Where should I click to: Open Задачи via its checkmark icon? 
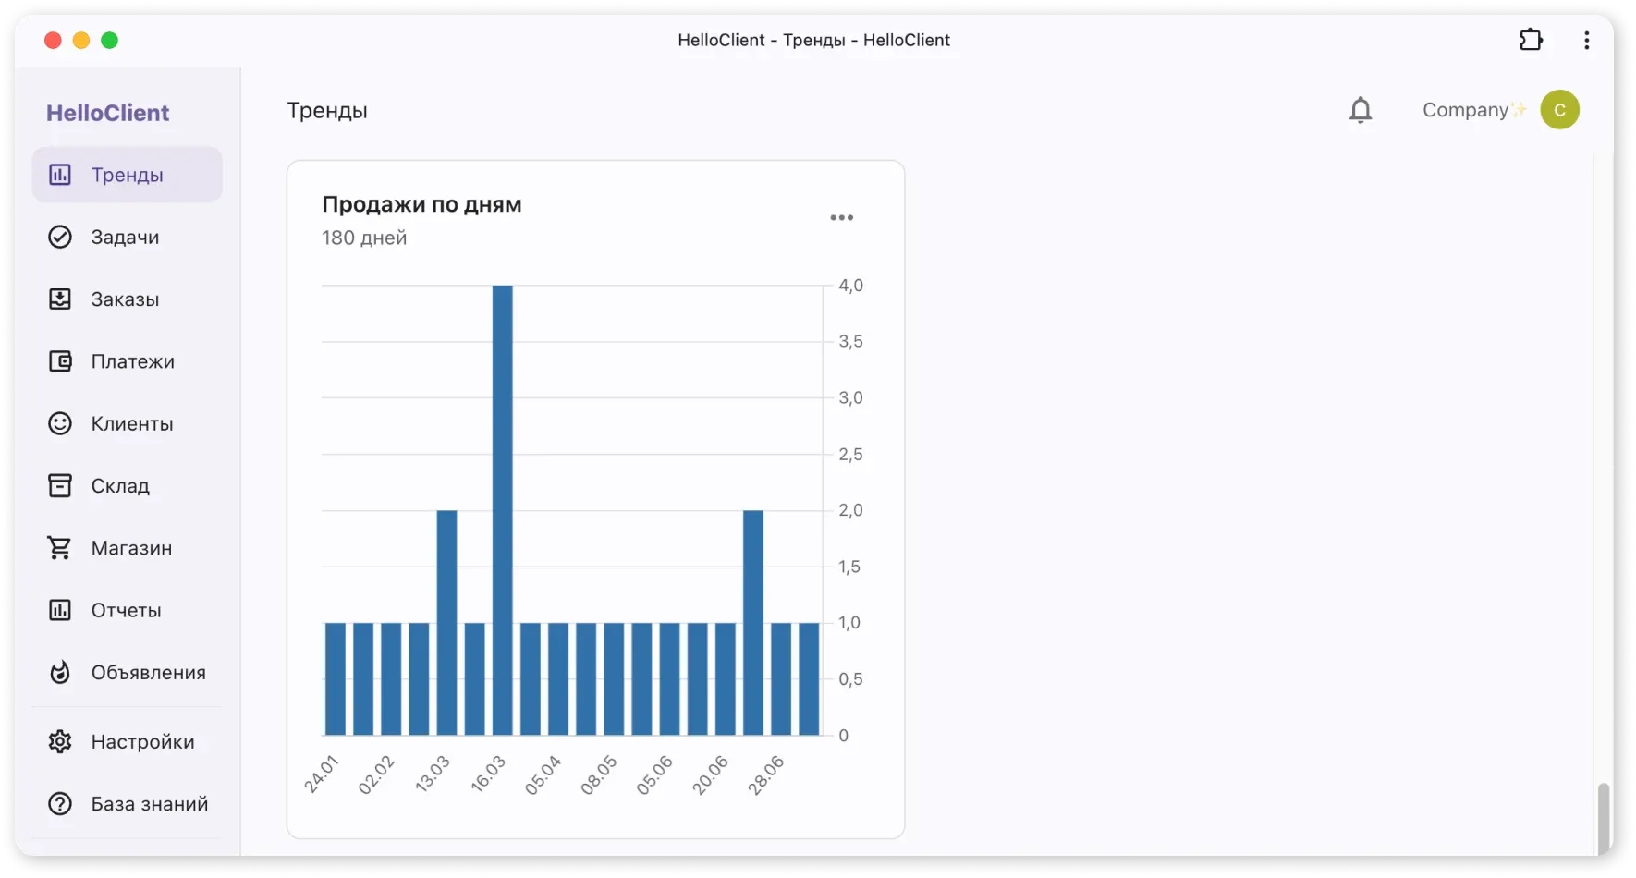click(60, 238)
